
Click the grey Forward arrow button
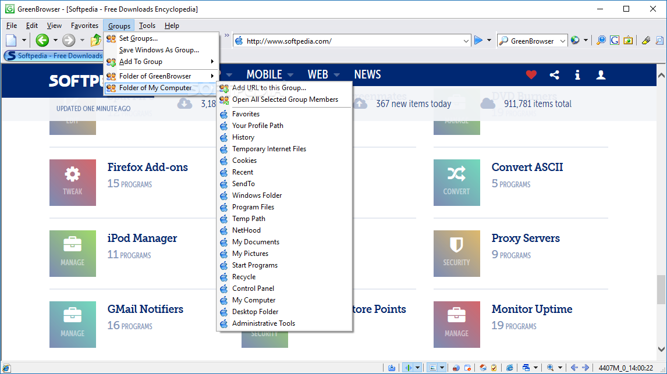pos(69,40)
